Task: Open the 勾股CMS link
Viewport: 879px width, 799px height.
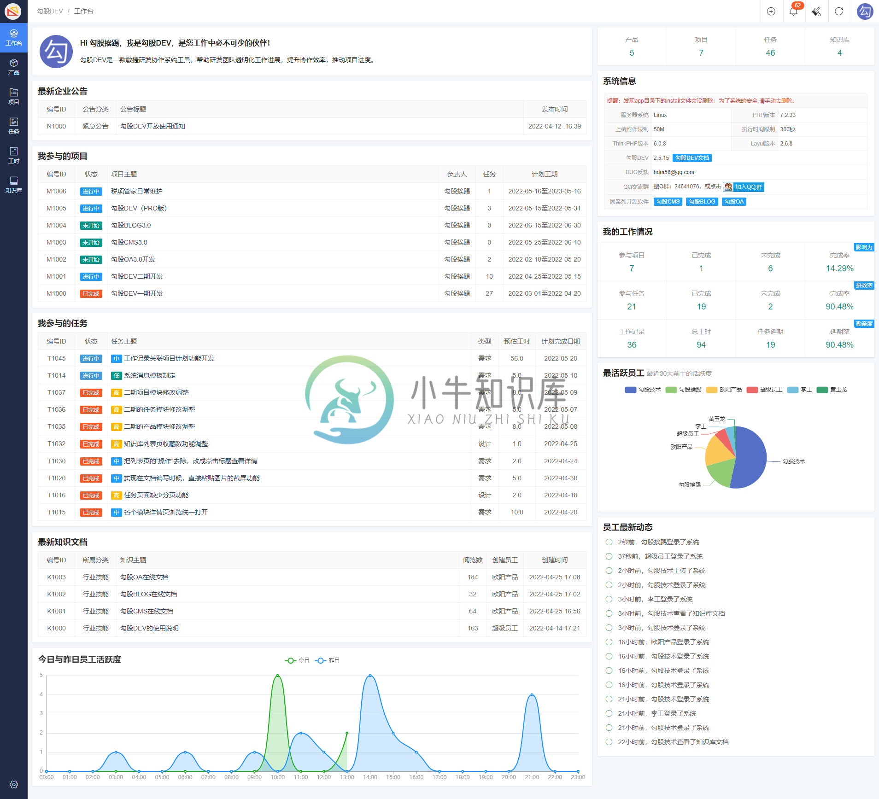Action: click(668, 202)
